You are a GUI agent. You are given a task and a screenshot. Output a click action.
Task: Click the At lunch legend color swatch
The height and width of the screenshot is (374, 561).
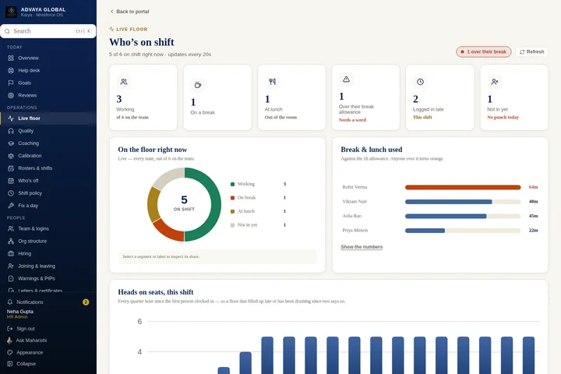pyautogui.click(x=232, y=211)
